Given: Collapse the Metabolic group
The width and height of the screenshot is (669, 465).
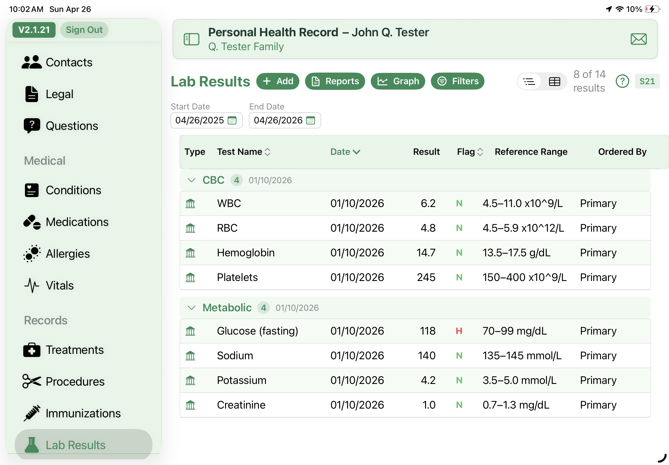Looking at the screenshot, I should click(191, 308).
